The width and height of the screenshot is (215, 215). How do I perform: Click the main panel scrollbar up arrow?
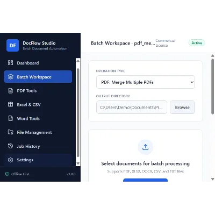pos(213,56)
